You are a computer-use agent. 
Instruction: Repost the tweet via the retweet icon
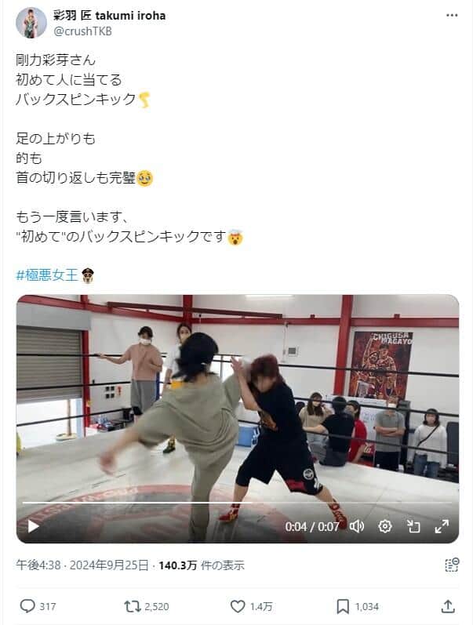coord(133,606)
